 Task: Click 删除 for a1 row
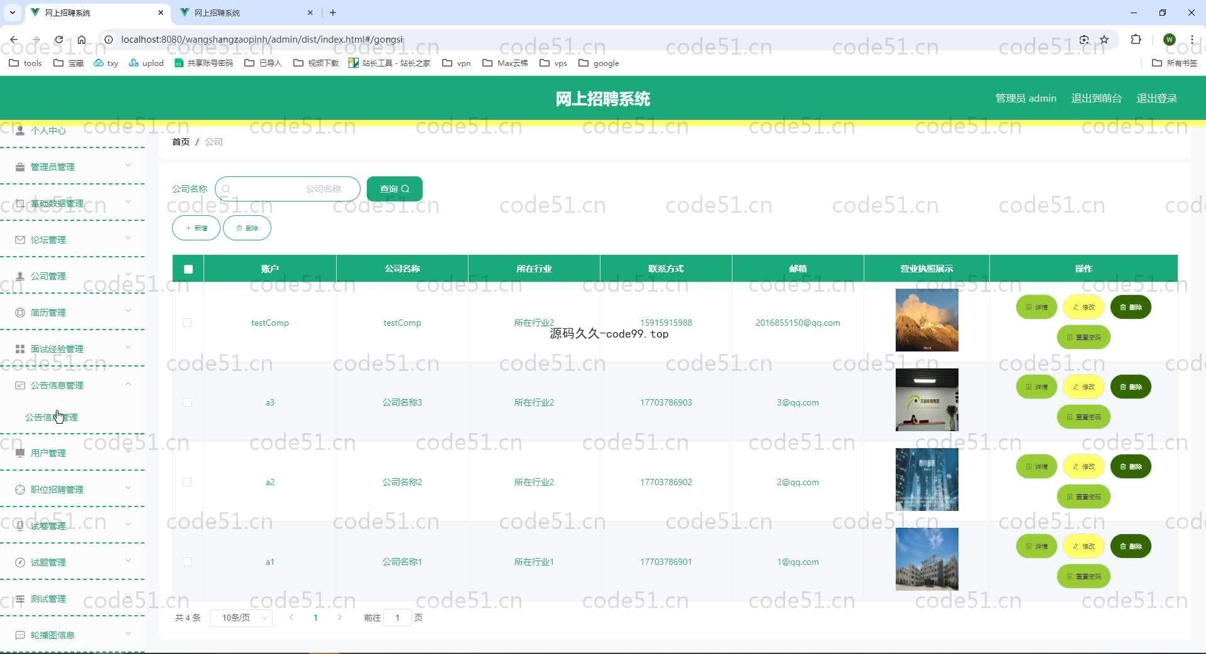click(x=1131, y=547)
